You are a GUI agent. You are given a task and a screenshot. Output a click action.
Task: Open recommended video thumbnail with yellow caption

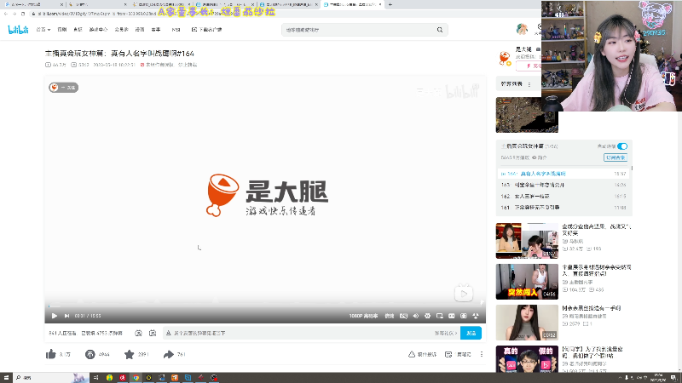(x=527, y=282)
